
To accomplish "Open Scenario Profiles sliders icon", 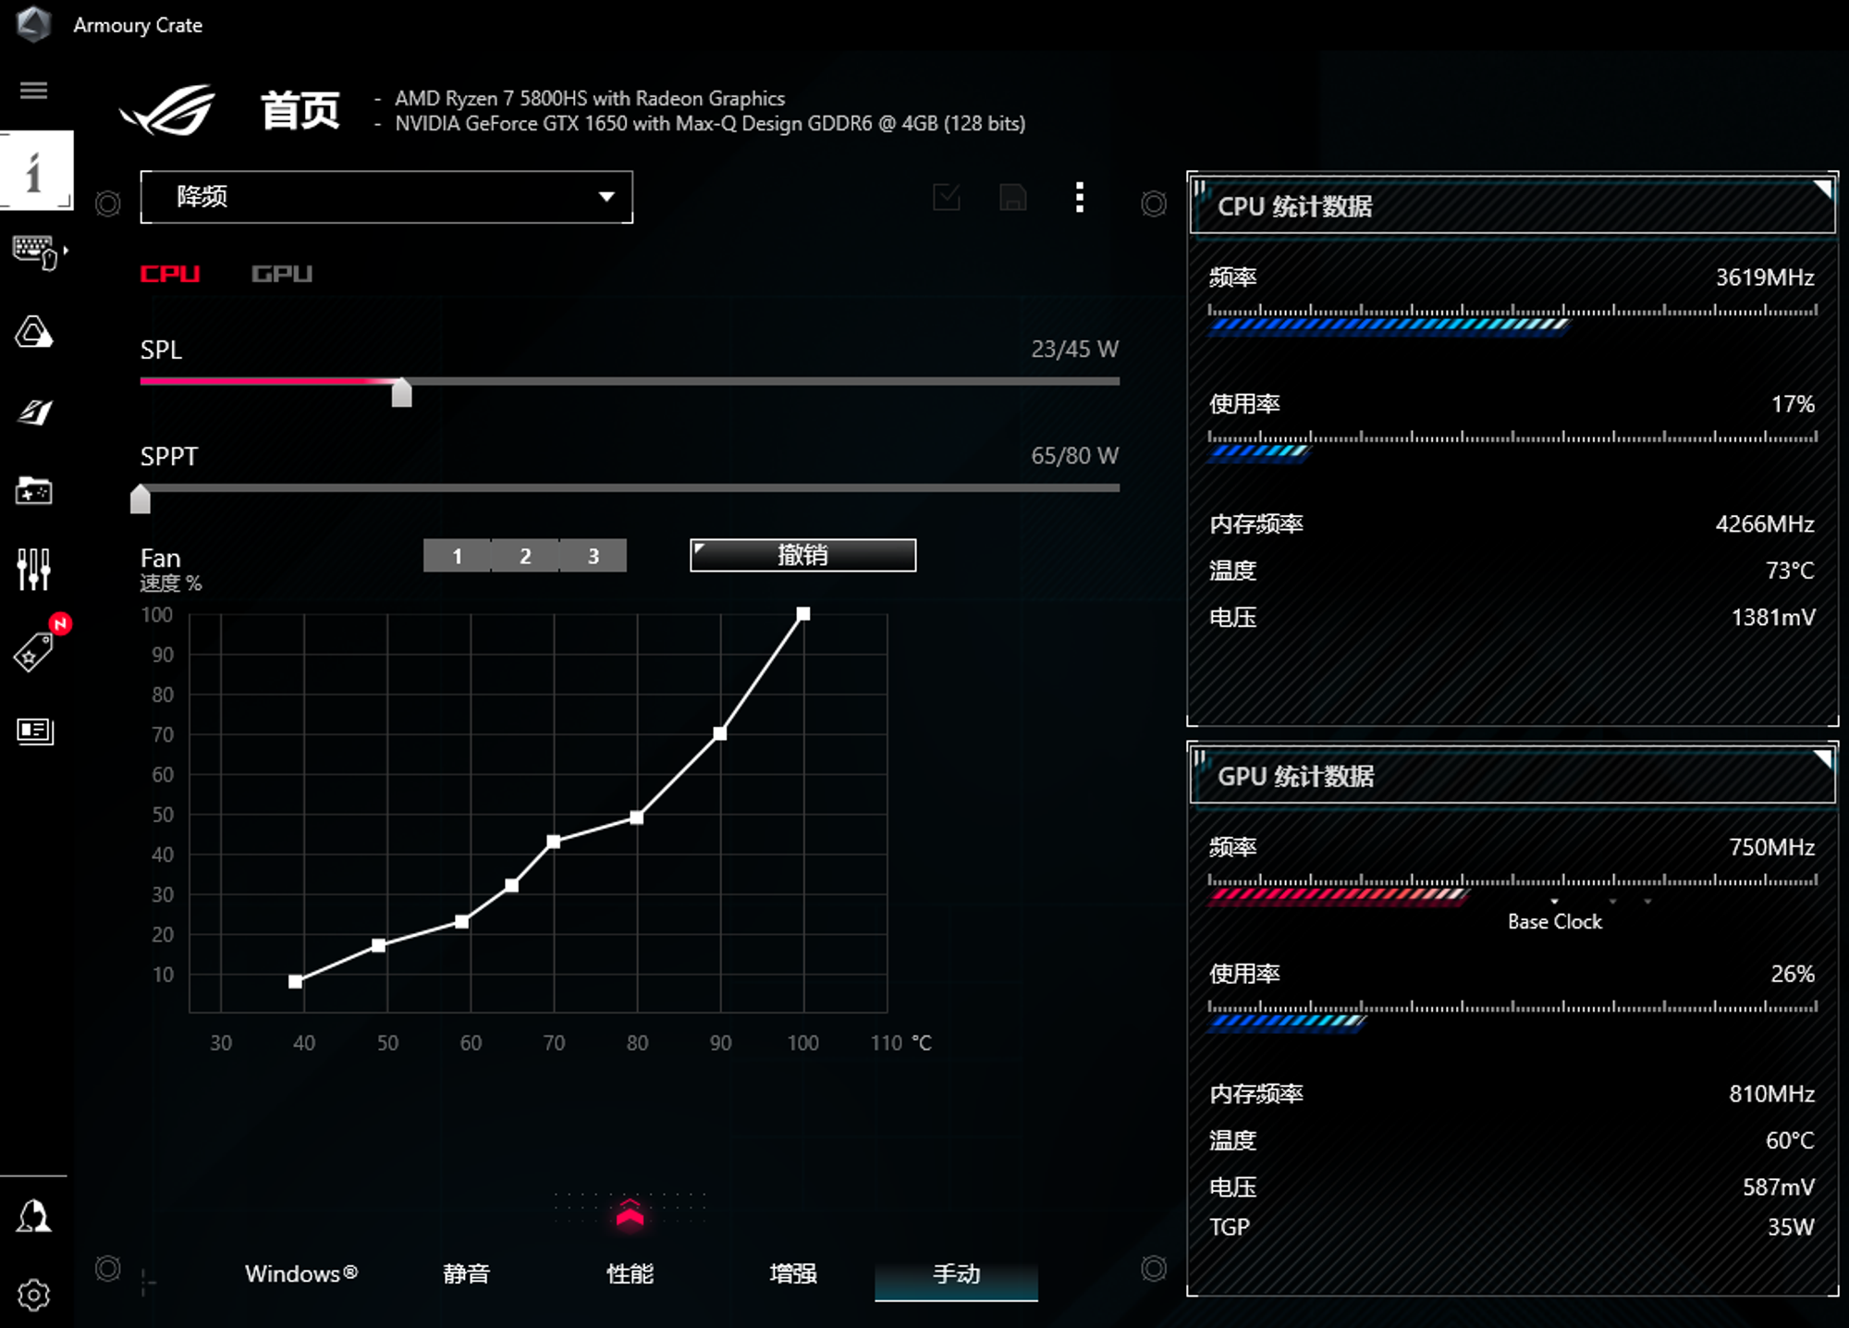I will pyautogui.click(x=34, y=569).
